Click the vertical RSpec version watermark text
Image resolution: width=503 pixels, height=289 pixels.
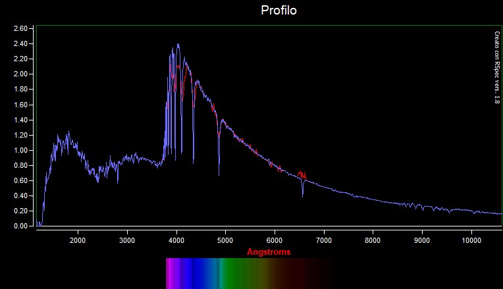coord(497,67)
